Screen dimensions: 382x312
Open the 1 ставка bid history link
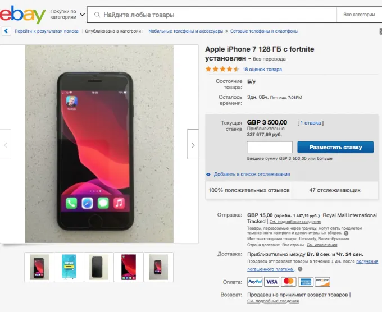pos(311,123)
